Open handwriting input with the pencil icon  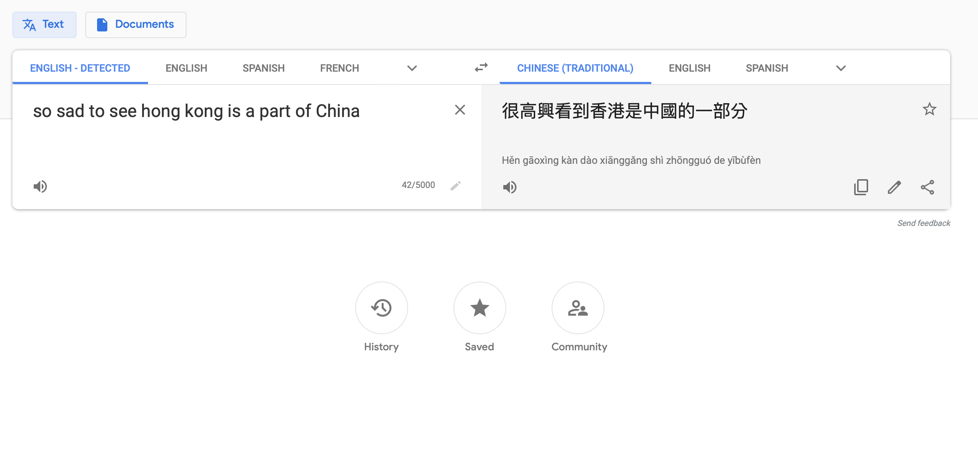tap(456, 186)
